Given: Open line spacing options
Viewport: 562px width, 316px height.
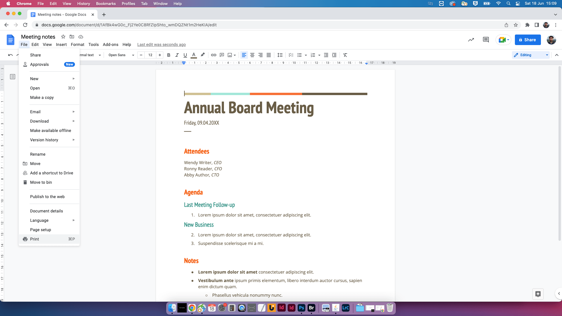Looking at the screenshot, I should coord(280,55).
